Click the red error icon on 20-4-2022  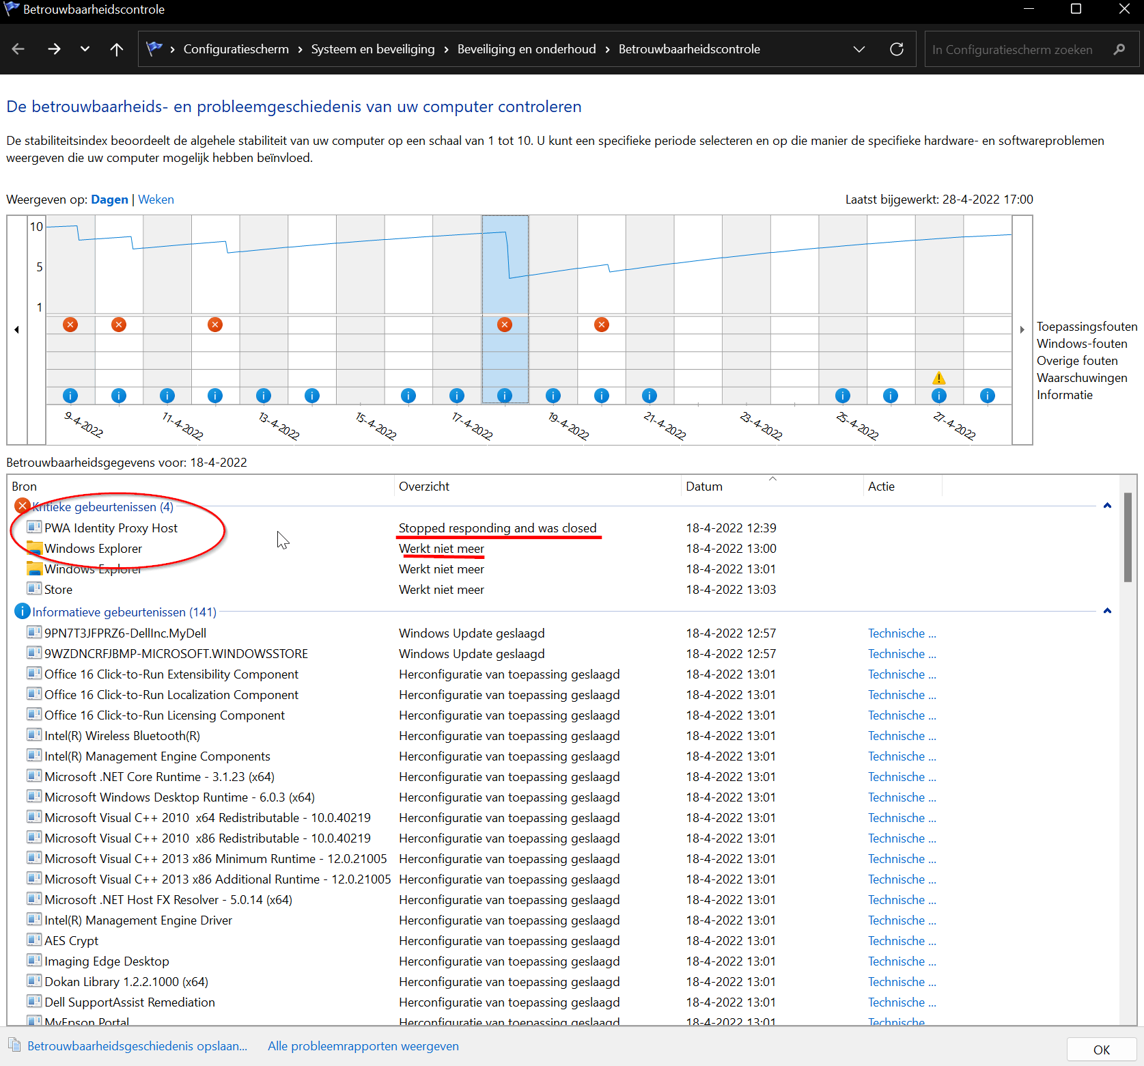coord(601,325)
